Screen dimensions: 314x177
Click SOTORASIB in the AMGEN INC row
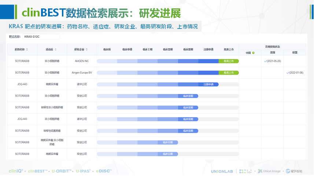(22, 61)
